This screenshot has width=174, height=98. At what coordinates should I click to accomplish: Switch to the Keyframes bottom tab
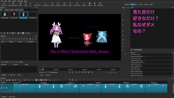click(x=12, y=97)
